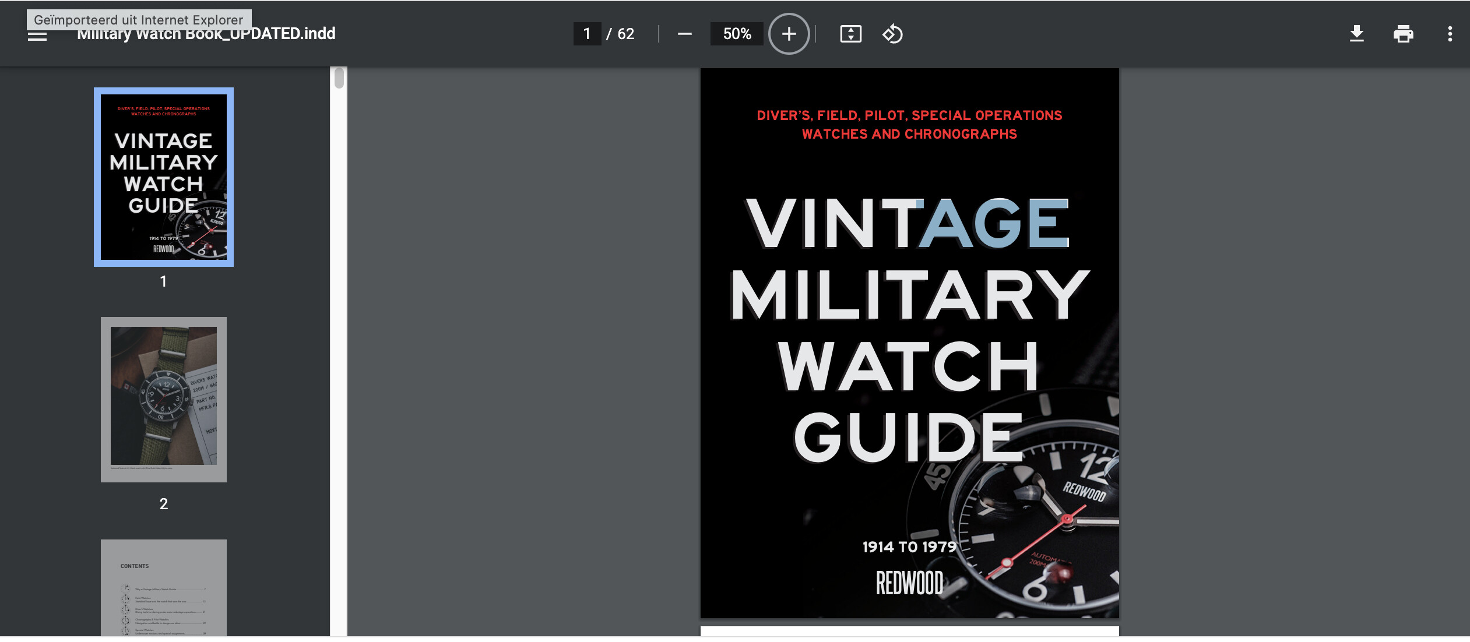Open the Contents page thumbnail
The width and height of the screenshot is (1470, 642).
(164, 588)
